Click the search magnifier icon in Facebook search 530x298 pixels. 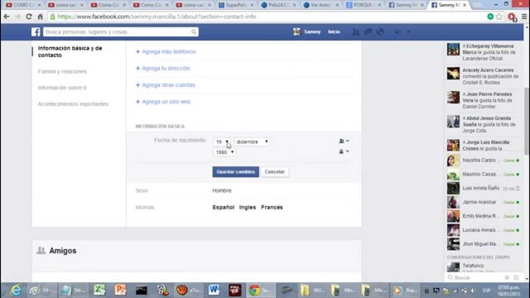tap(194, 31)
